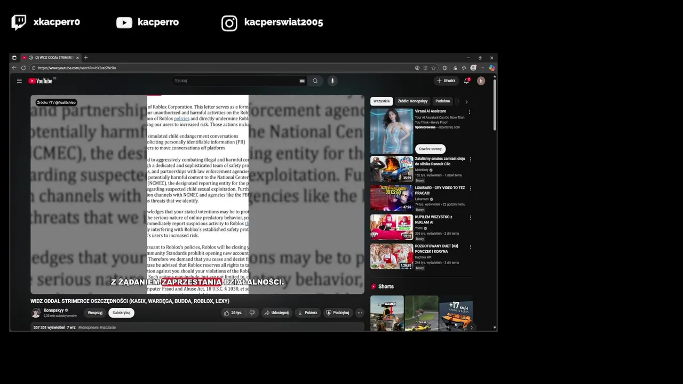This screenshot has height=384, width=683.
Task: Open Konopskyy channel avatar
Action: tap(36, 313)
